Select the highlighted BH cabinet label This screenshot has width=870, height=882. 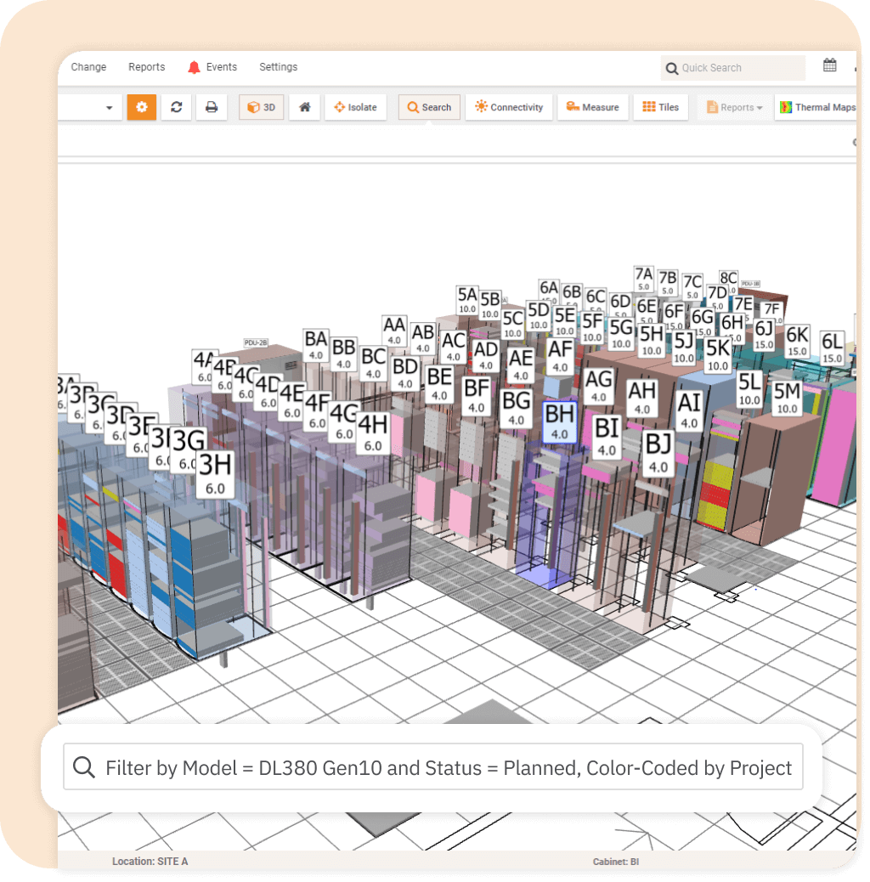(560, 421)
